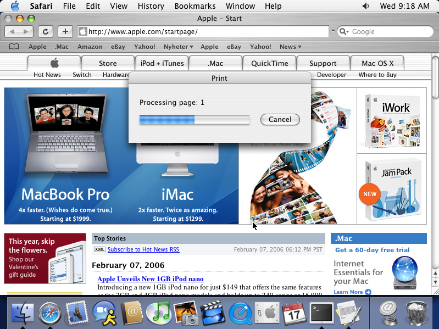Open the Apple menu logo
Screen dimensions: 439x329
pos(15,6)
